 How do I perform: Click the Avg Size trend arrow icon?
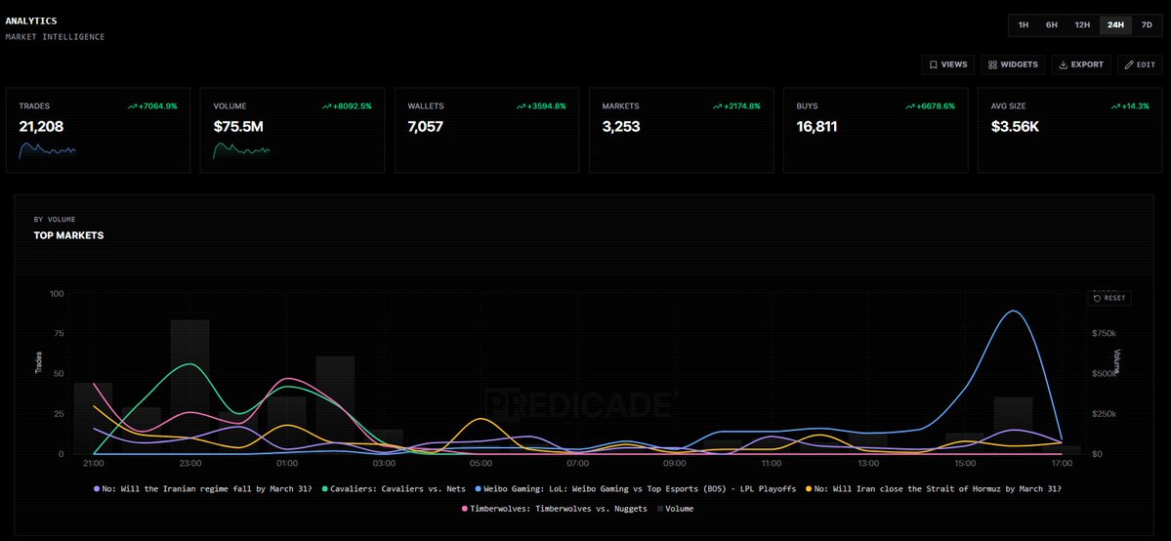point(1115,106)
